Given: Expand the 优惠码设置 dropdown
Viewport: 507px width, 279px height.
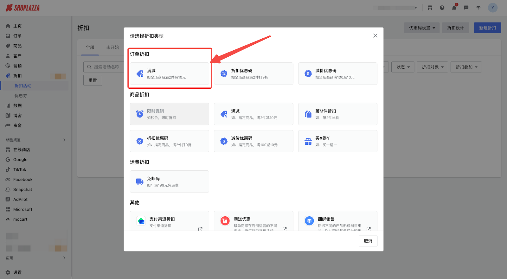Looking at the screenshot, I should 421,28.
